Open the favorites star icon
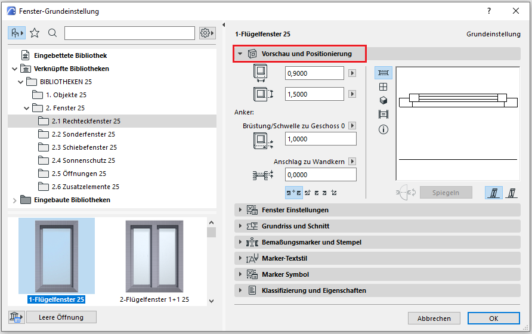 point(35,33)
